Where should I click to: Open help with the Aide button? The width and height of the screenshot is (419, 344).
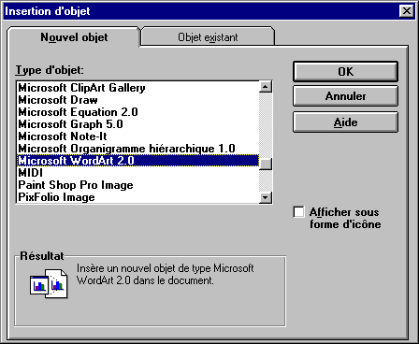pyautogui.click(x=345, y=122)
